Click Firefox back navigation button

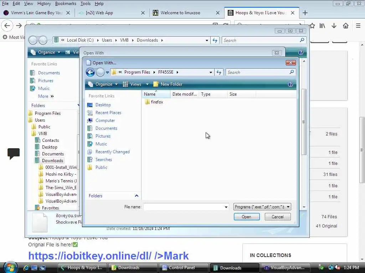click(7, 26)
